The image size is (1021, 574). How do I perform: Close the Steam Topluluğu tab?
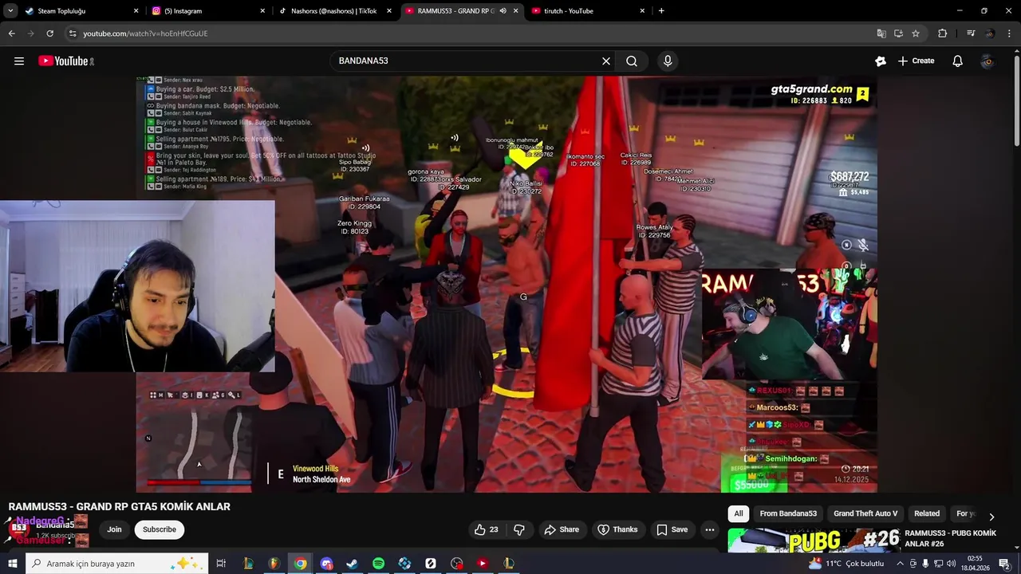click(x=136, y=11)
